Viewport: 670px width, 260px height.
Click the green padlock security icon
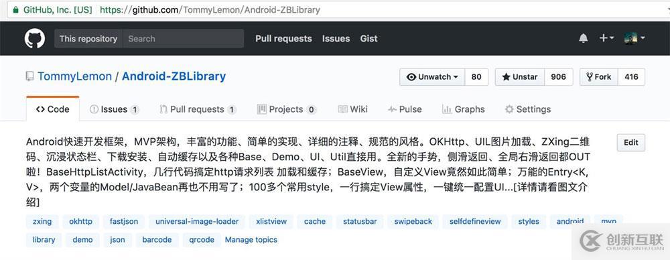pos(16,9)
